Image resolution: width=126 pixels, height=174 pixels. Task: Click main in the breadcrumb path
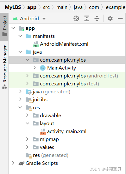tap(62, 7)
